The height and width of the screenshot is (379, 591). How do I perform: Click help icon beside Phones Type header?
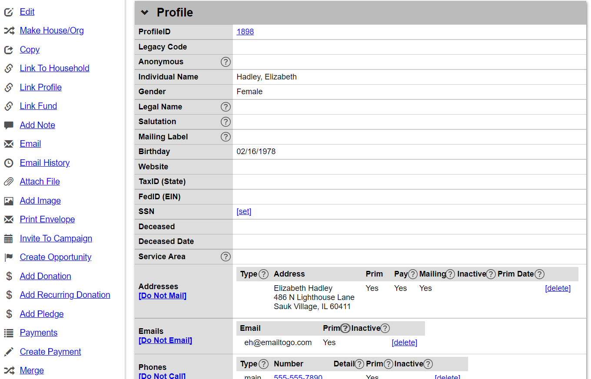point(263,364)
